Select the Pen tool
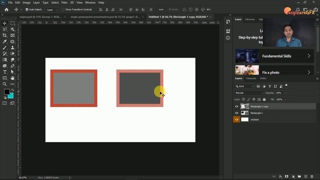Screen dimensions: 320x180 tap(12, 66)
